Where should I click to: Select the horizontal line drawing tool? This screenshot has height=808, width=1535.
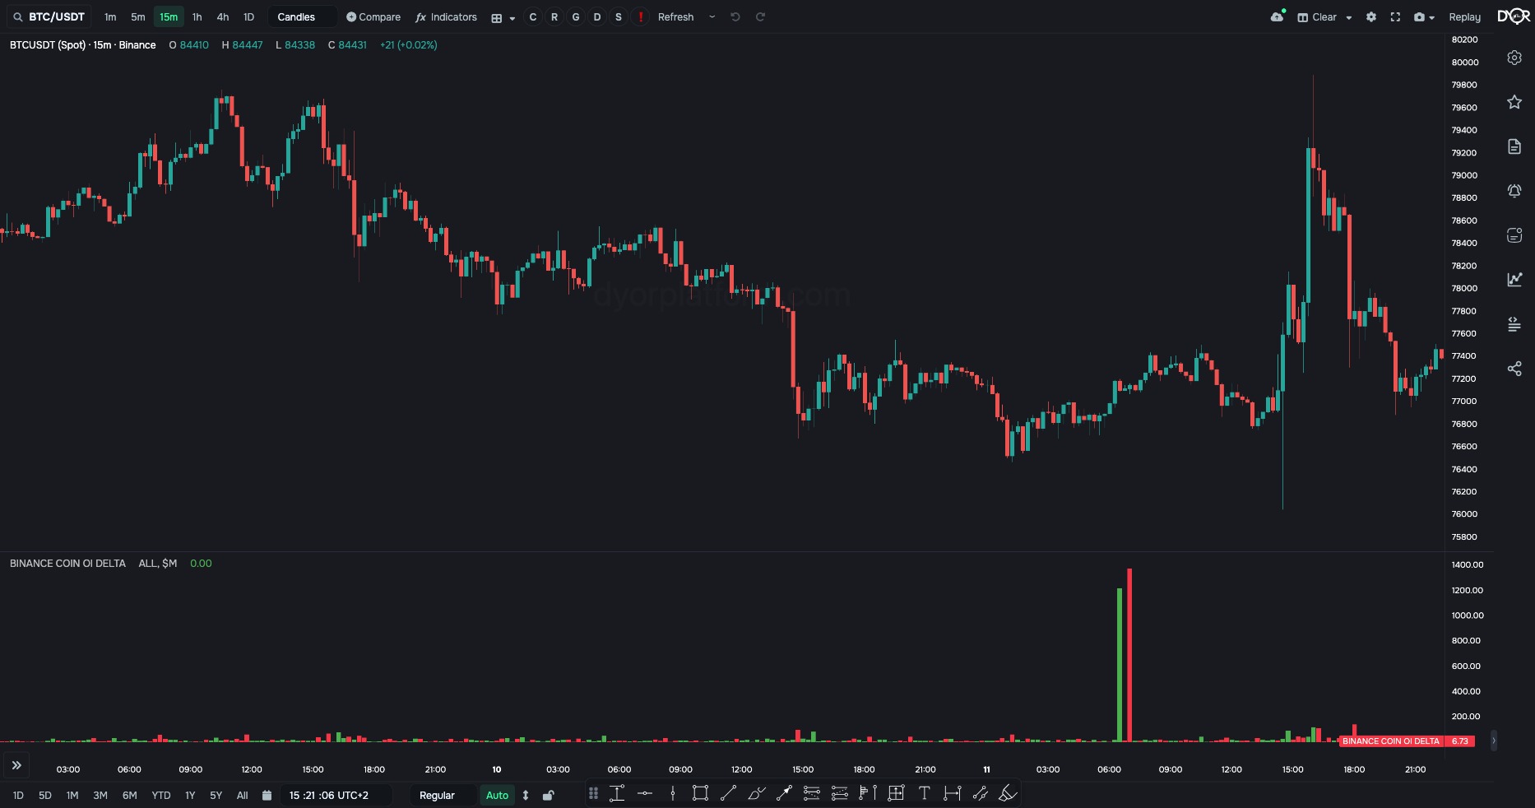point(645,793)
